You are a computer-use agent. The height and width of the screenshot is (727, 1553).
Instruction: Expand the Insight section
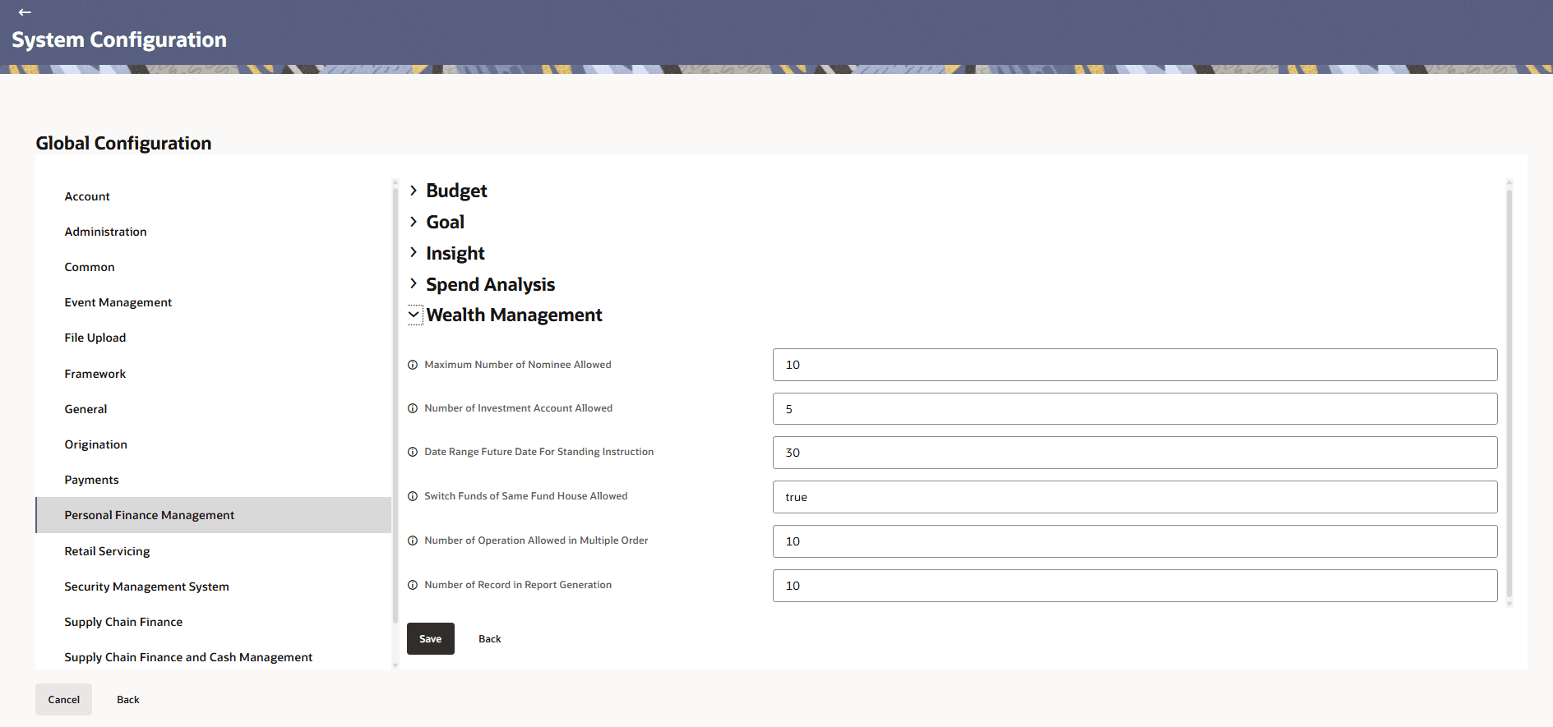click(414, 252)
